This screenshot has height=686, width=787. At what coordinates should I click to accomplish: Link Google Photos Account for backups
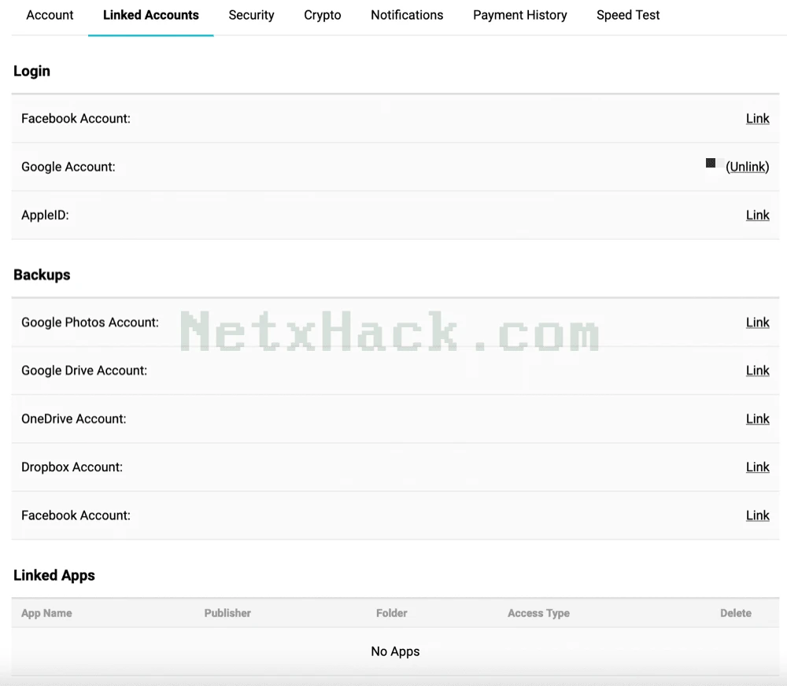pos(757,323)
